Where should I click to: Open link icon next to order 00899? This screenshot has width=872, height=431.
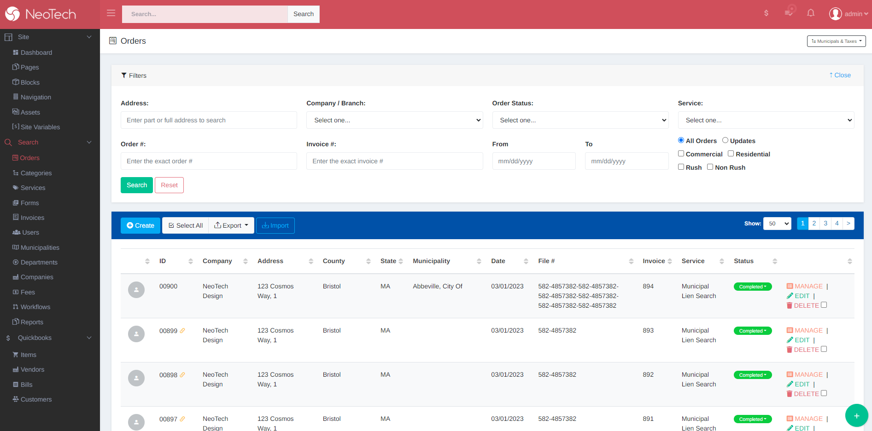(182, 331)
